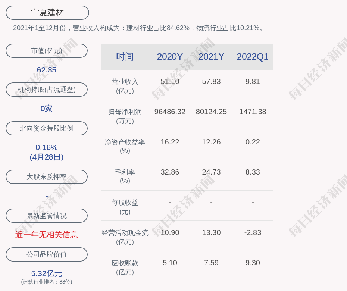Select the 净资产收益率 (%) row label
The height and width of the screenshot is (291, 347).
click(125, 146)
